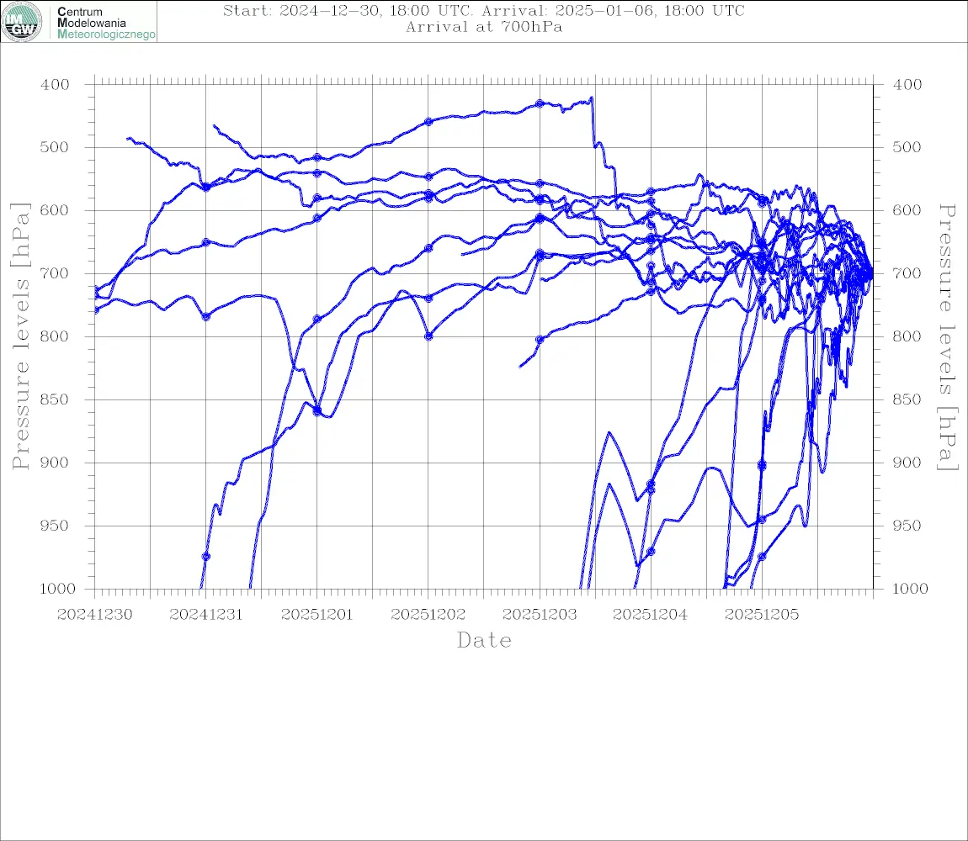Click the right axis 950 label
The width and height of the screenshot is (968, 841).
[x=907, y=526]
